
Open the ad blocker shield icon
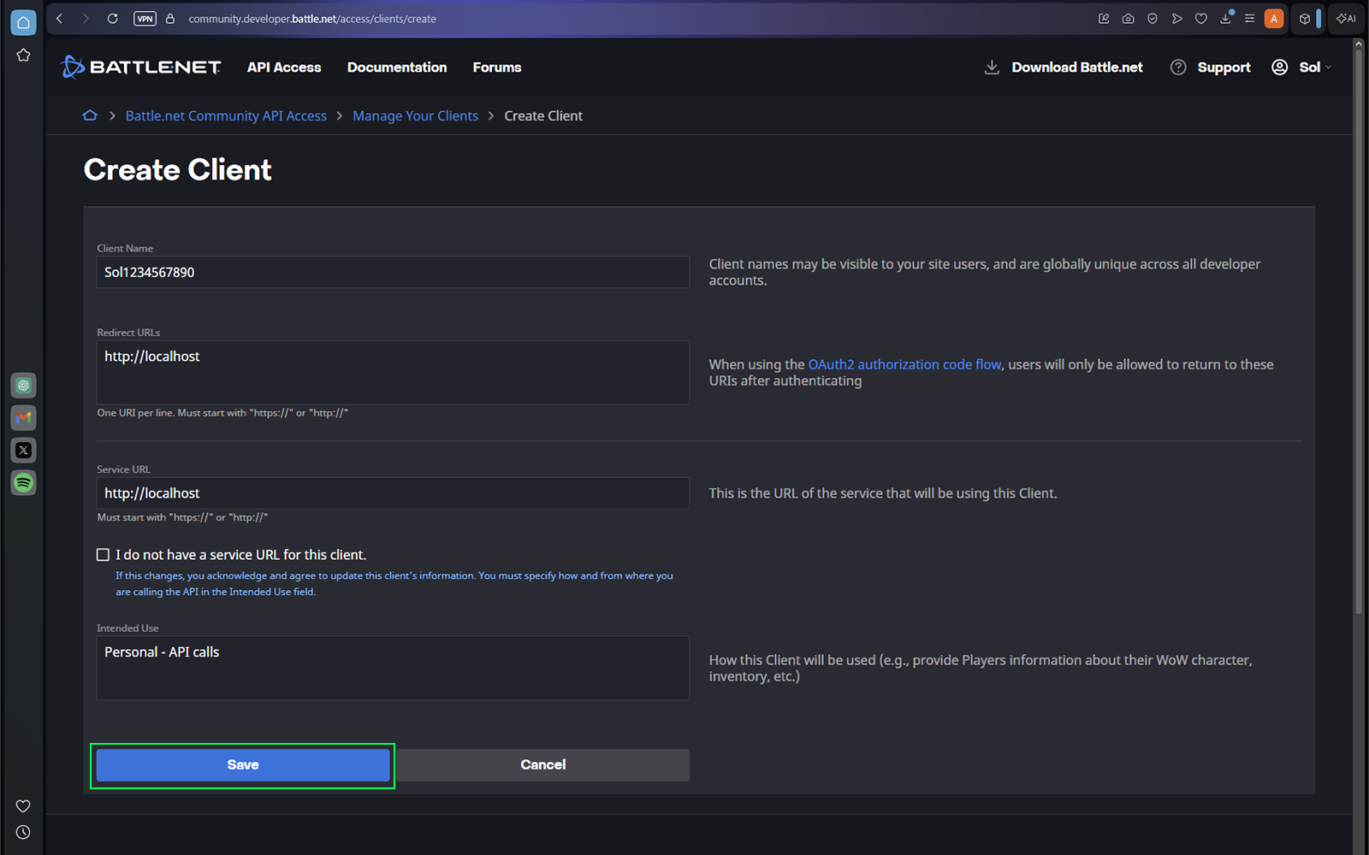click(x=1153, y=19)
